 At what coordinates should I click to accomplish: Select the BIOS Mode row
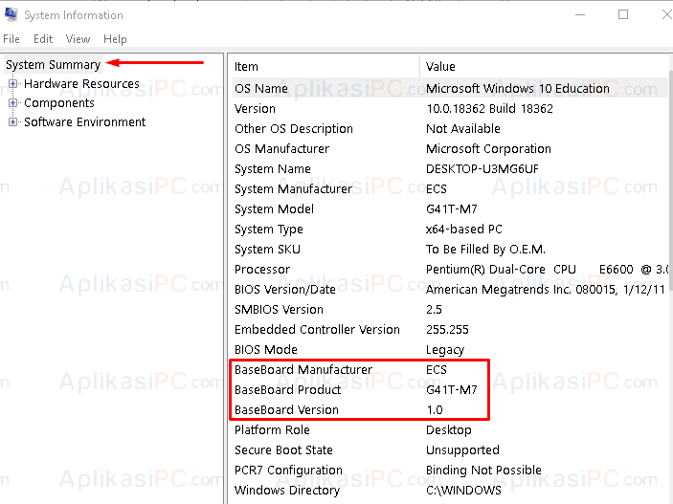(x=450, y=350)
